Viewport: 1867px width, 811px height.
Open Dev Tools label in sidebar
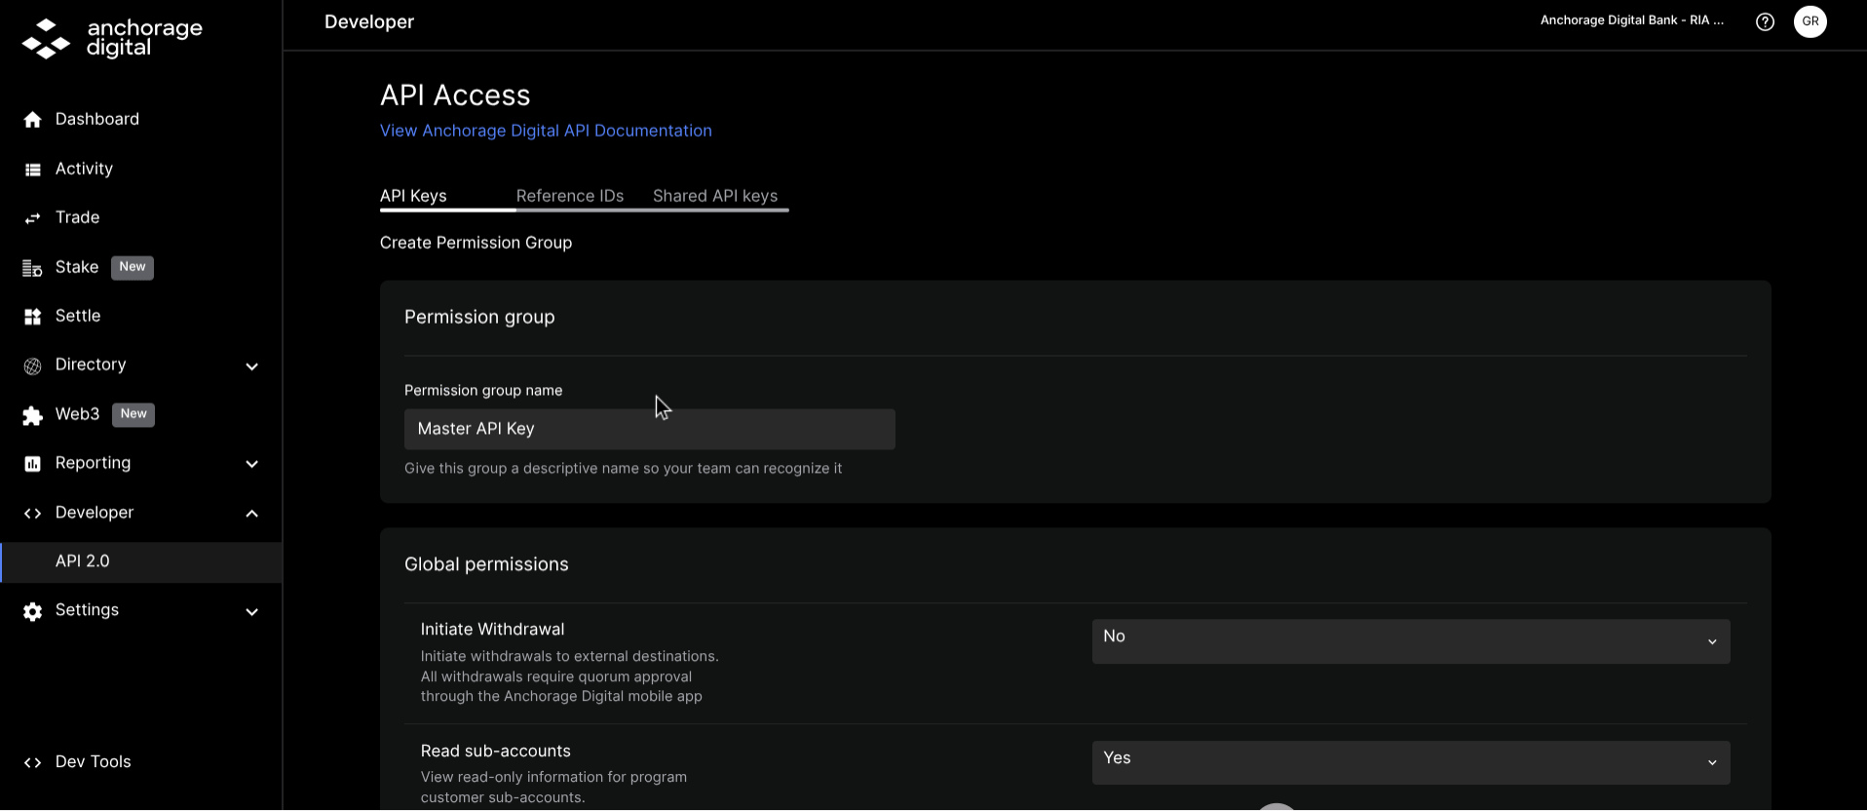coord(94,762)
